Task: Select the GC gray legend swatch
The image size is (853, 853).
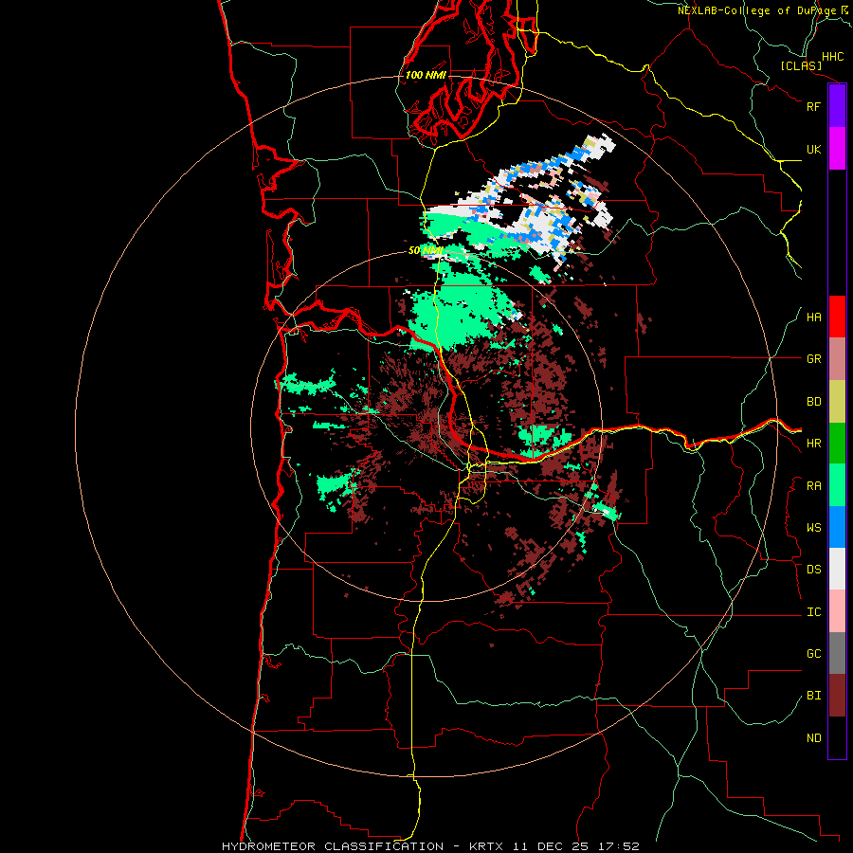Action: pos(837,653)
